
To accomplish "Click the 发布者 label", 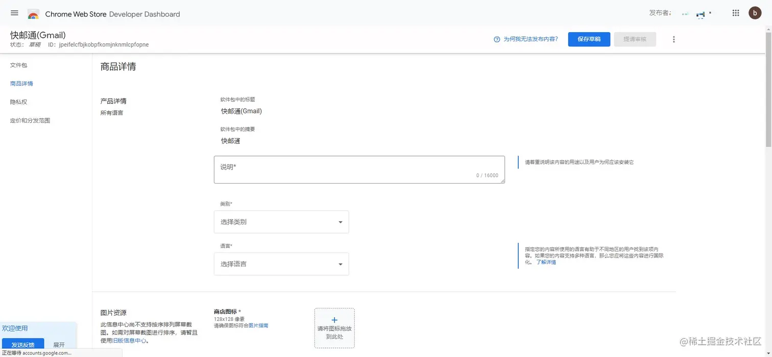I will tap(660, 13).
